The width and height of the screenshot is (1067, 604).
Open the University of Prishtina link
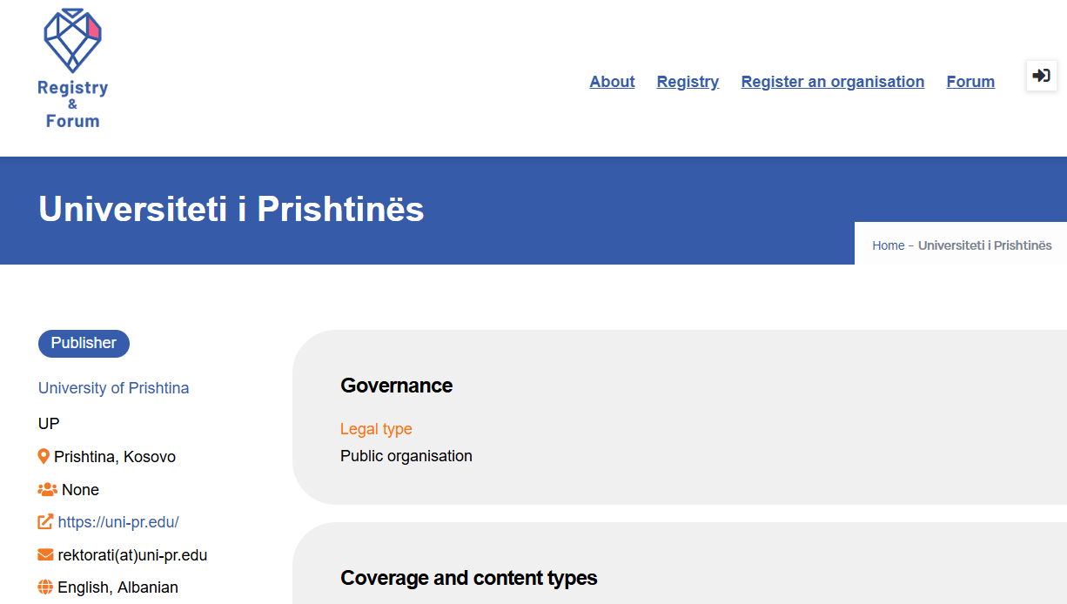coord(113,388)
